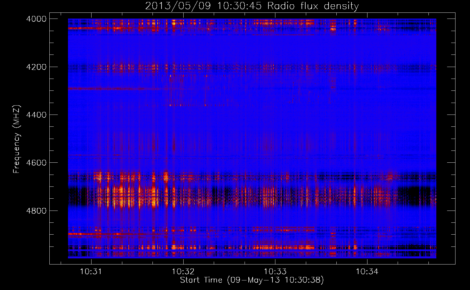Click the 4200 frequency axis label
Screen dimensions: 470x290
pos(36,67)
